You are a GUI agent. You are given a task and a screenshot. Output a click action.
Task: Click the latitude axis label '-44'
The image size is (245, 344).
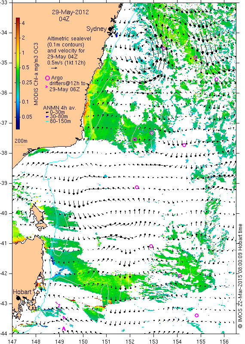(4, 334)
